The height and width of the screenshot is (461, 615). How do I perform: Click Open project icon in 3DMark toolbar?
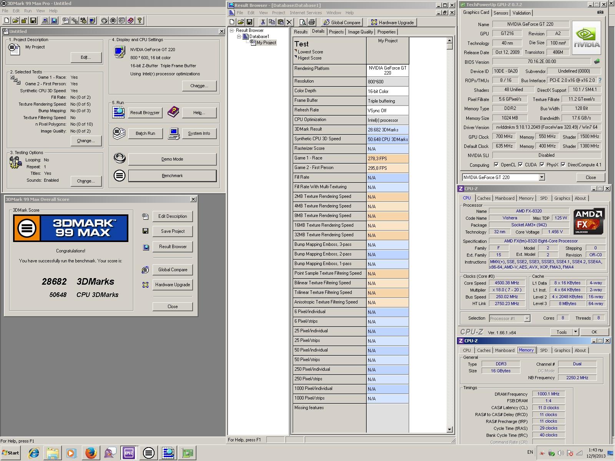pyautogui.click(x=16, y=21)
